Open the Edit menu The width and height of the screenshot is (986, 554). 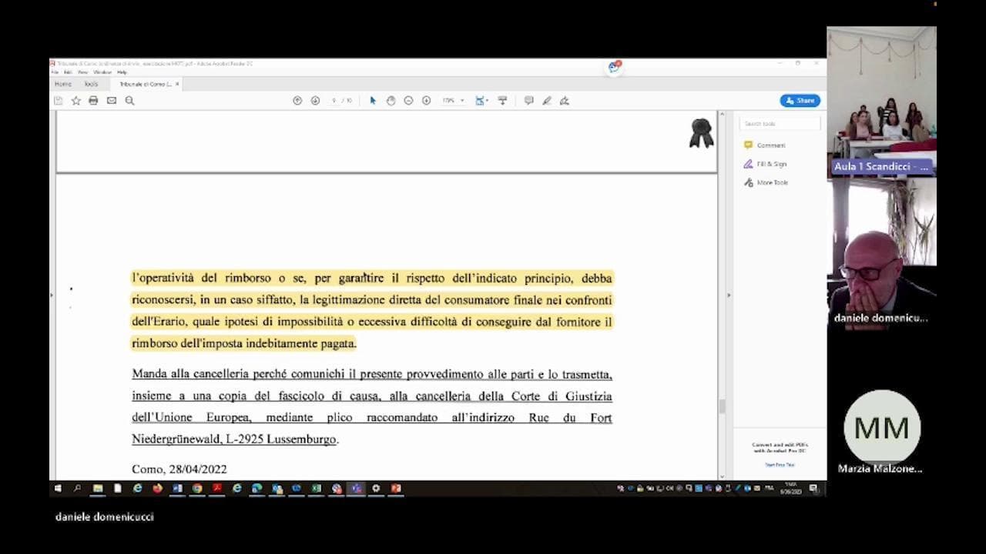click(x=66, y=72)
